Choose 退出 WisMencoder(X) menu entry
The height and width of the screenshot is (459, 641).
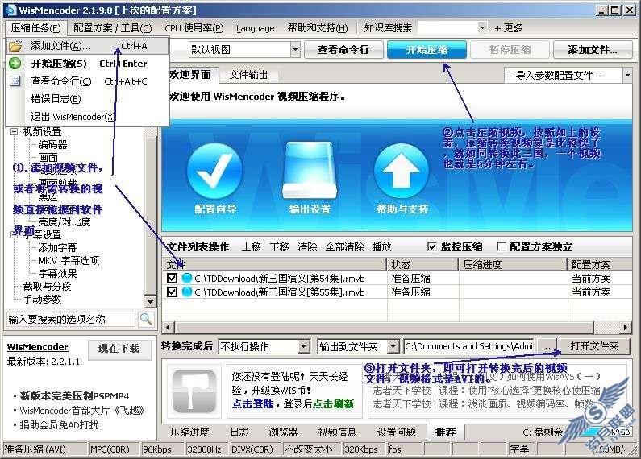coord(73,117)
